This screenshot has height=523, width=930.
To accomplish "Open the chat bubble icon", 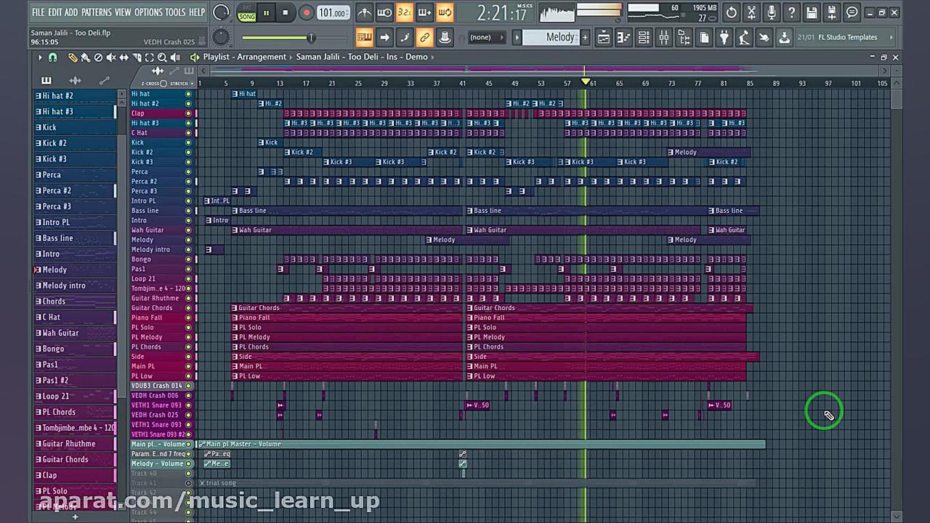I will point(852,12).
